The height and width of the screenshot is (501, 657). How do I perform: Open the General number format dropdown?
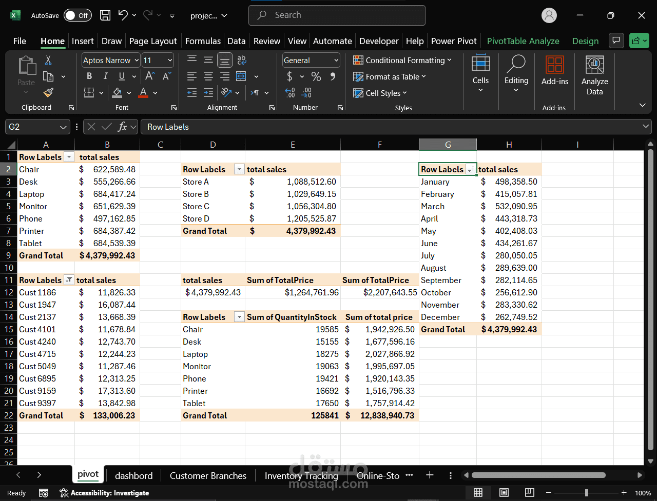pyautogui.click(x=336, y=61)
